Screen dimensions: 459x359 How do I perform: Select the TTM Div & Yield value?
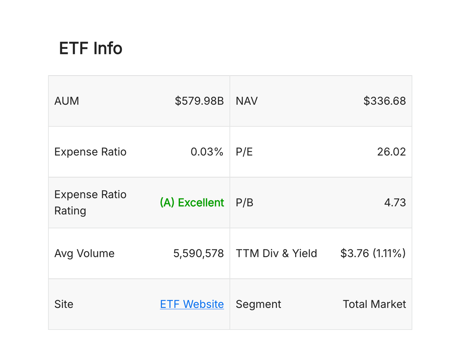[x=373, y=253]
